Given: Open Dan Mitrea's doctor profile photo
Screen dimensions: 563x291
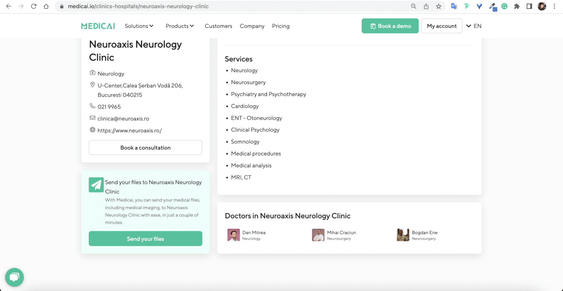Looking at the screenshot, I should tap(233, 235).
